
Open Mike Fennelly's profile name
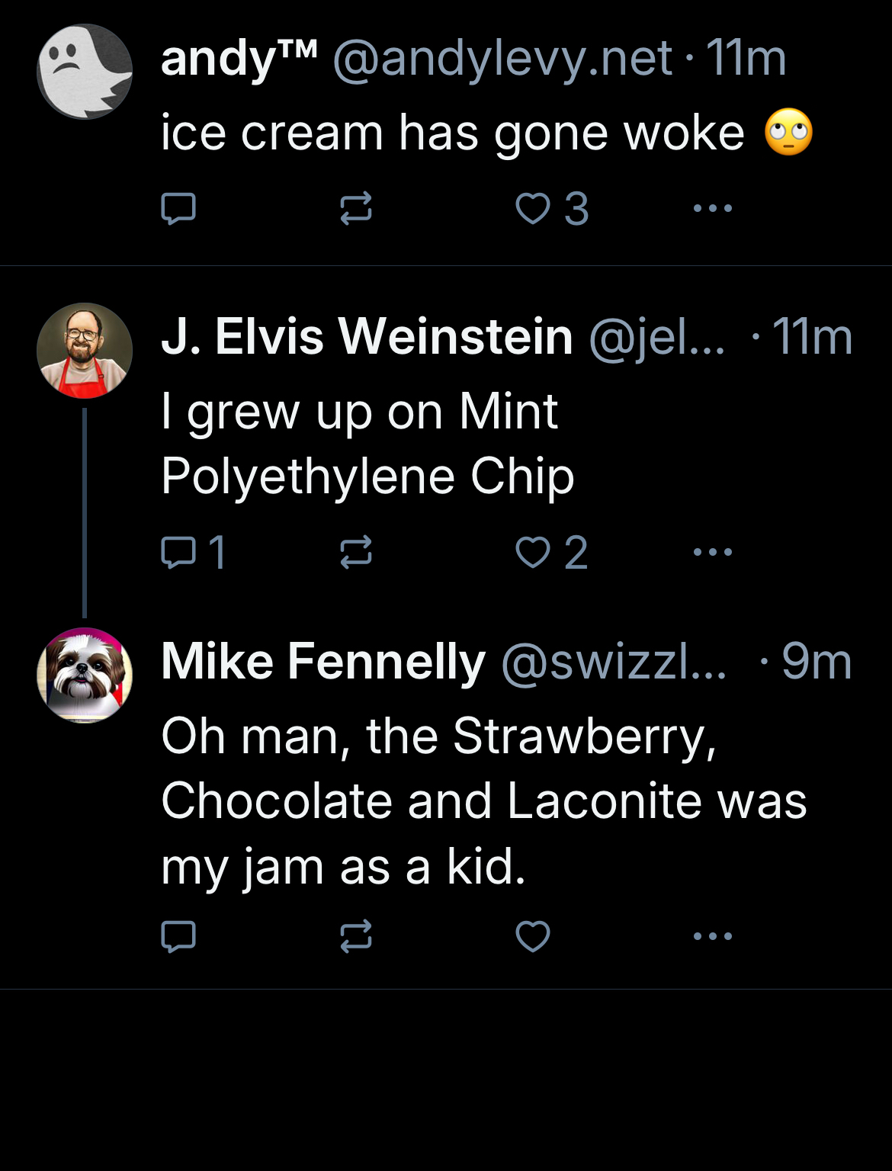pyautogui.click(x=323, y=661)
